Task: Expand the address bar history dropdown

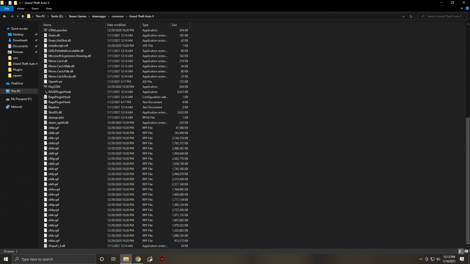Action: point(403,16)
